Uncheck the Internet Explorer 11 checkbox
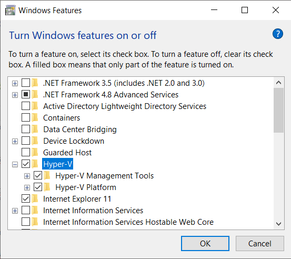 click(x=26, y=198)
